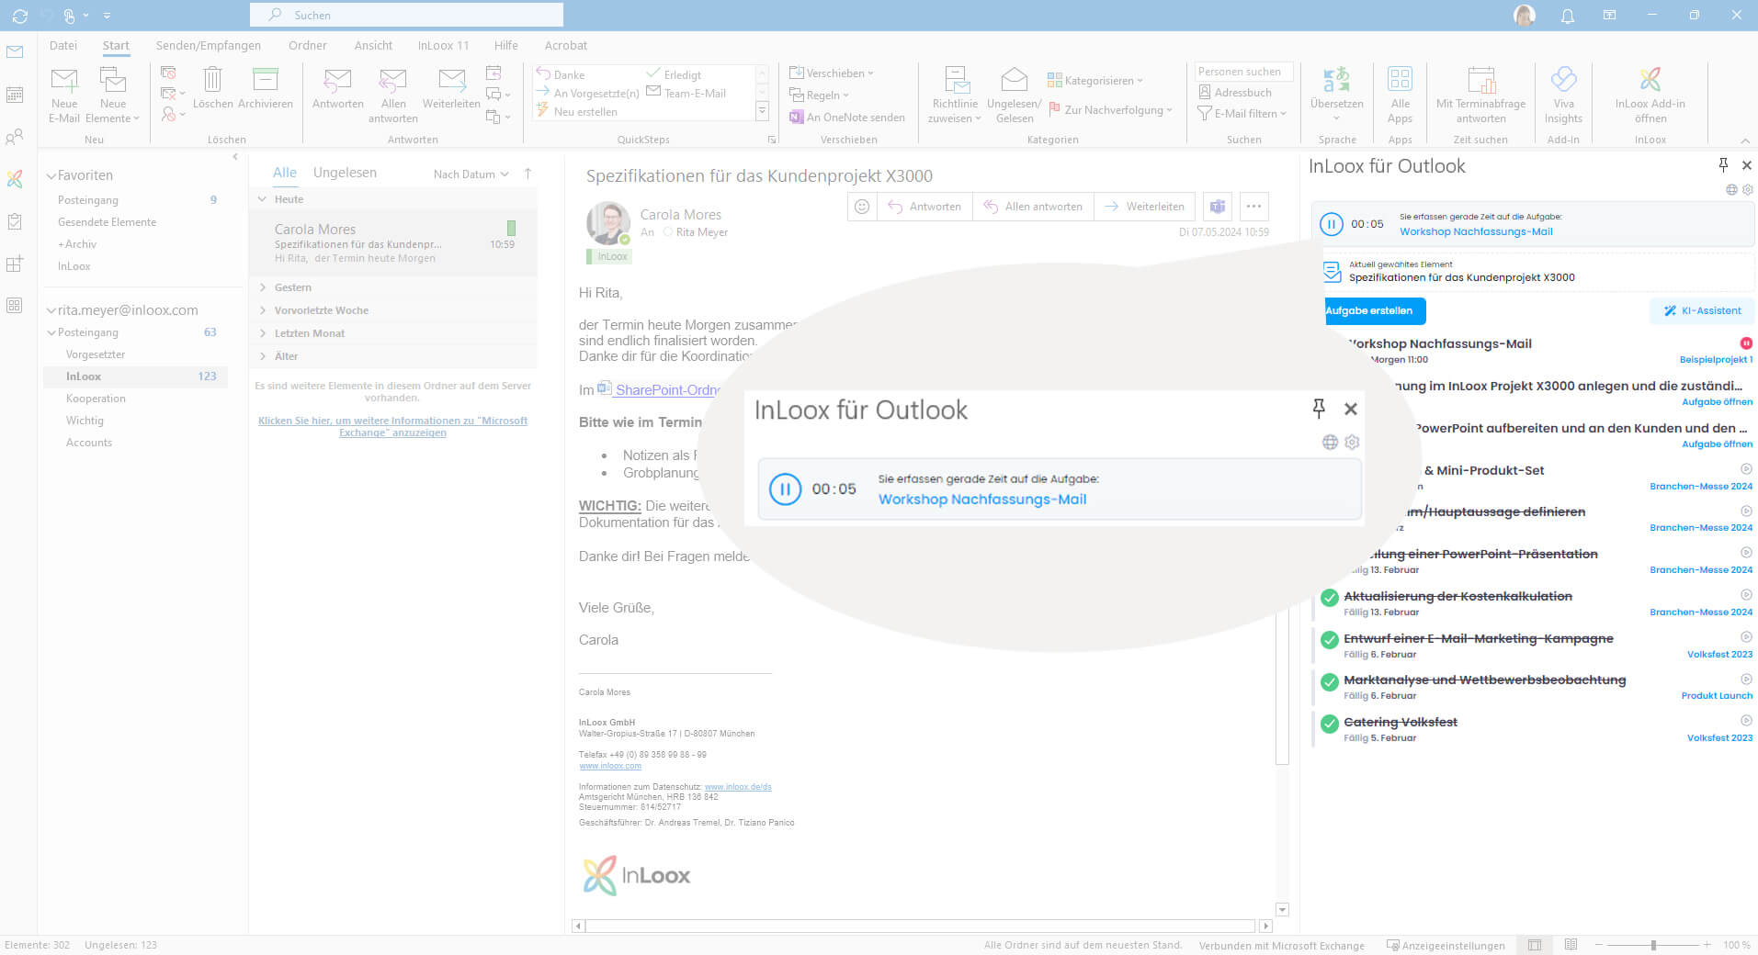The width and height of the screenshot is (1758, 955).
Task: Stop recording on Workshop Nachfassungs-Mail task
Action: click(1746, 343)
